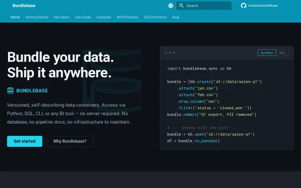Click the .attach("jan.csv") code line
Viewport: 301px width, 188px height.
pyautogui.click(x=197, y=88)
